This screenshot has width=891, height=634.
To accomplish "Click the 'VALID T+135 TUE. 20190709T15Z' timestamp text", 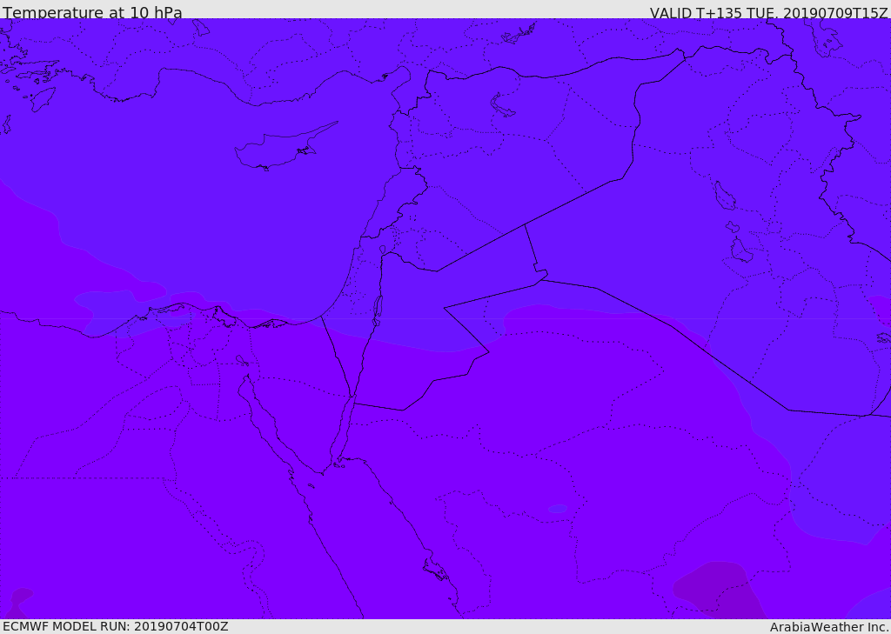I will point(769,12).
